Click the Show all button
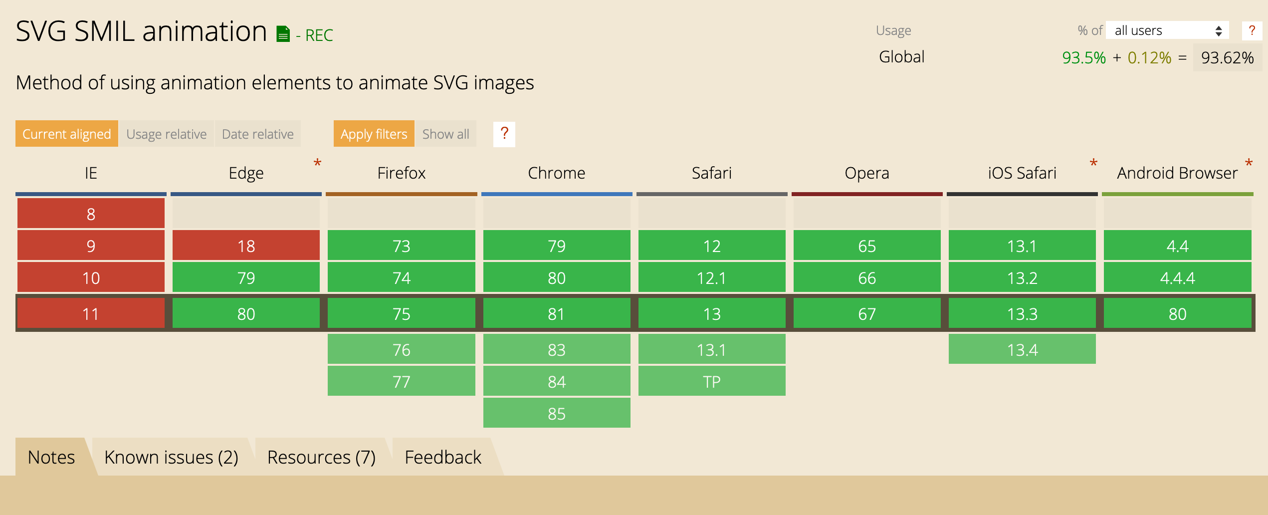The height and width of the screenshot is (515, 1268). tap(445, 134)
